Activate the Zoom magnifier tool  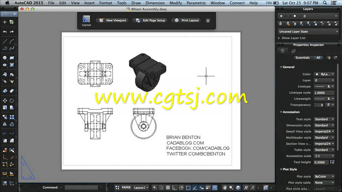231,187
